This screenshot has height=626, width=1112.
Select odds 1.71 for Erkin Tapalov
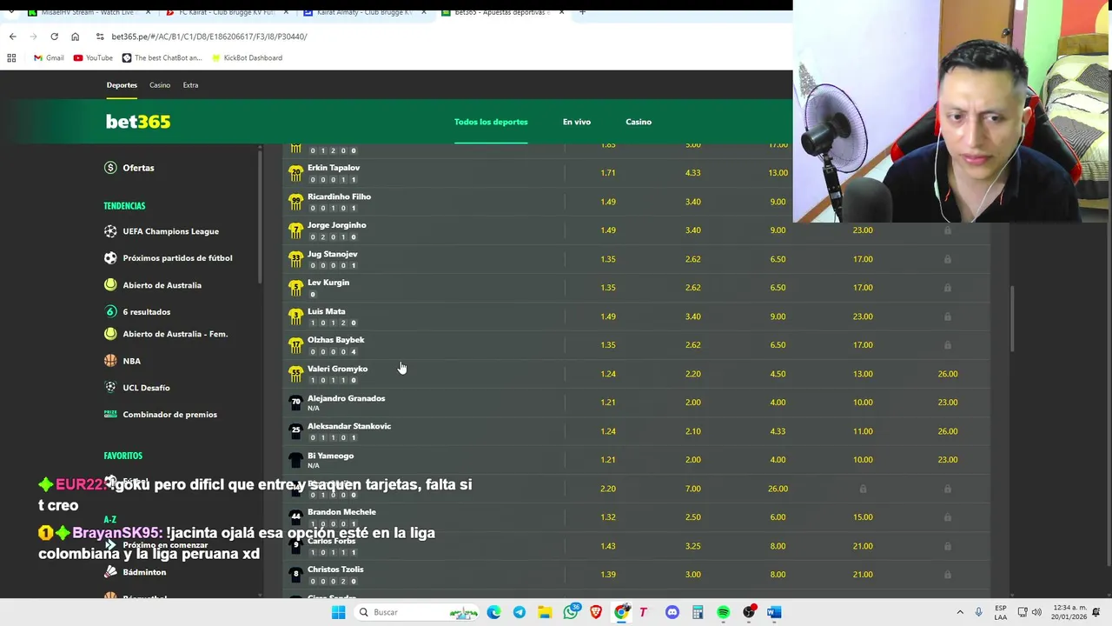tap(608, 173)
